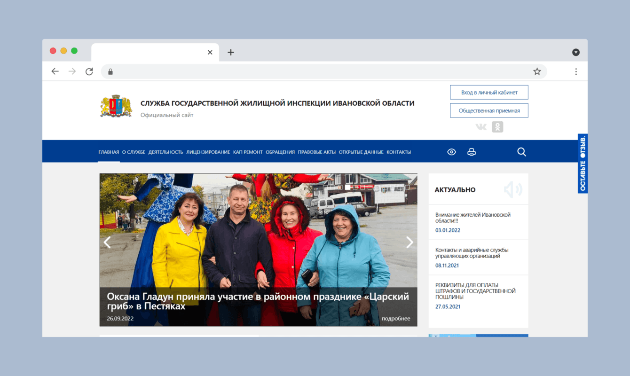The height and width of the screenshot is (376, 630).
Task: Advance to the next slide with the right arrow
Action: pyautogui.click(x=409, y=242)
